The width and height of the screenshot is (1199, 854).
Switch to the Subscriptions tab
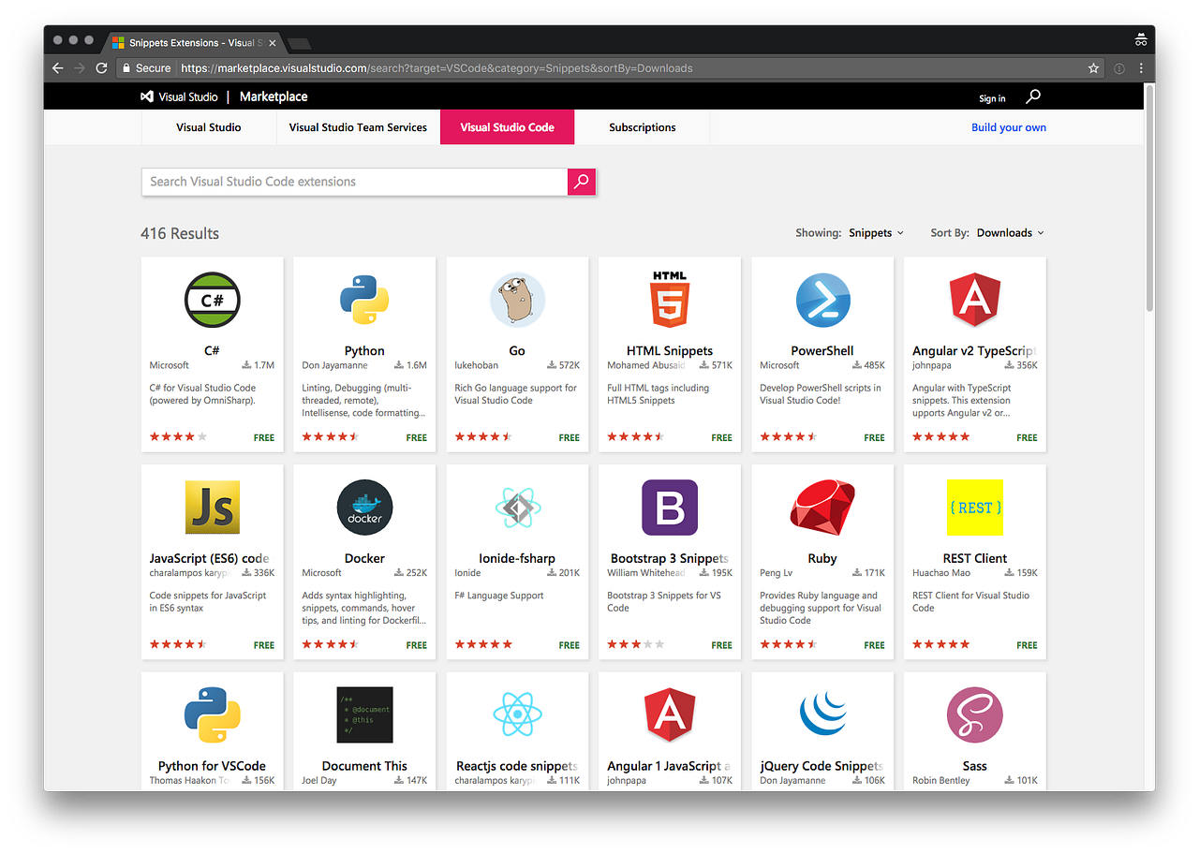click(642, 127)
